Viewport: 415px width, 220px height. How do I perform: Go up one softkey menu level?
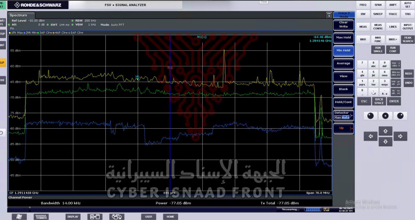point(343,128)
